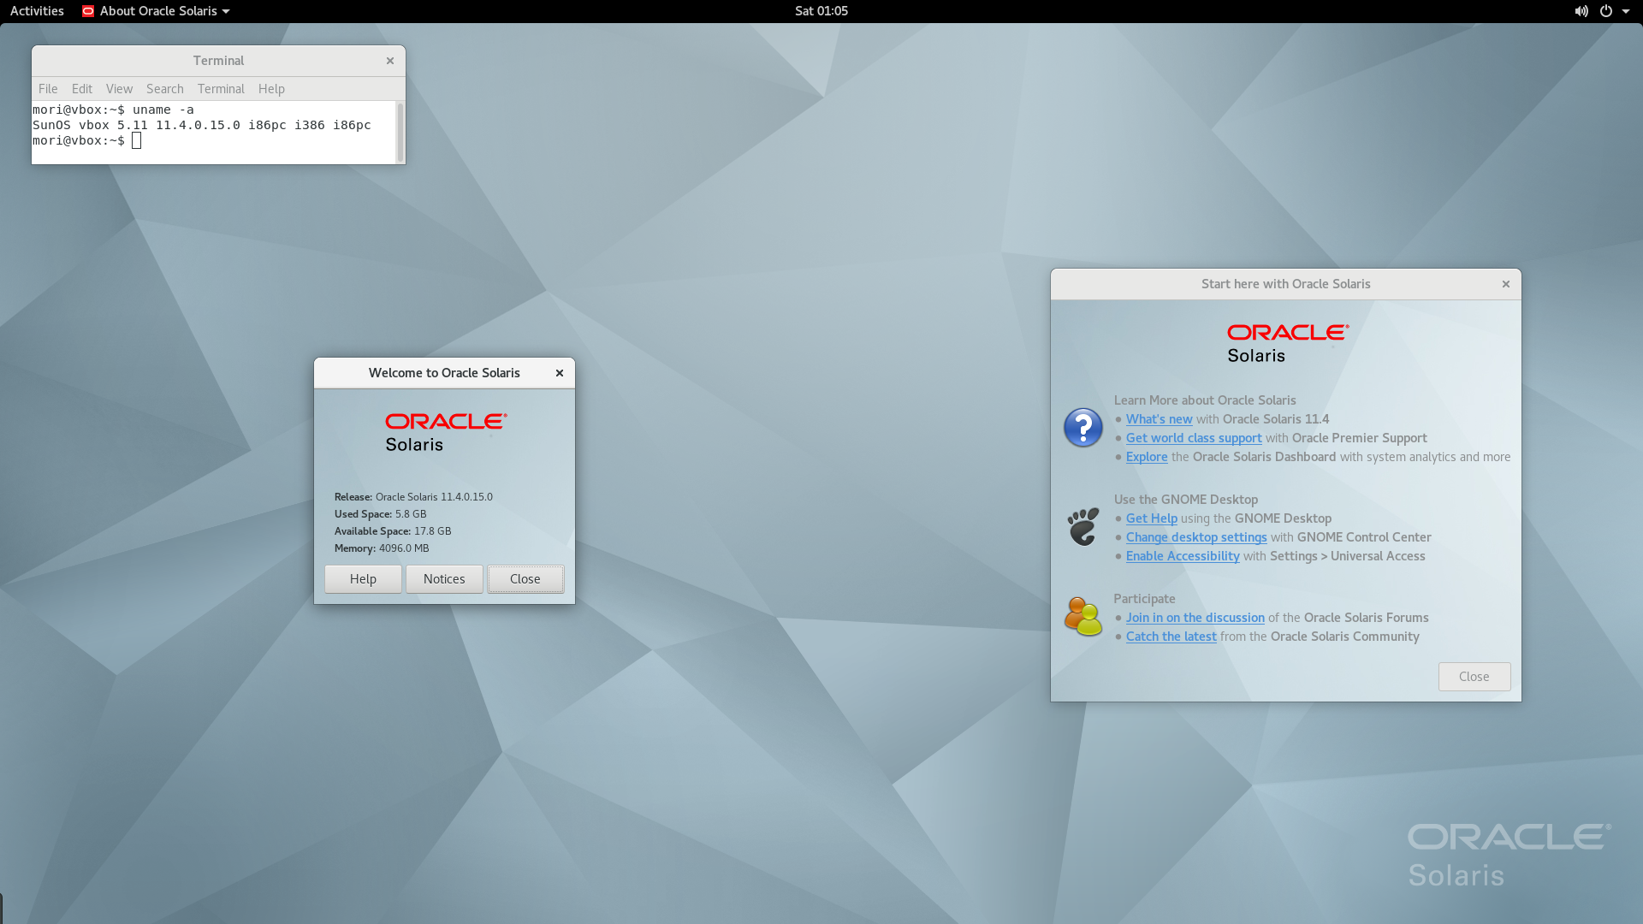This screenshot has height=924, width=1643.
Task: Open the What's new link
Action: [x=1159, y=419]
